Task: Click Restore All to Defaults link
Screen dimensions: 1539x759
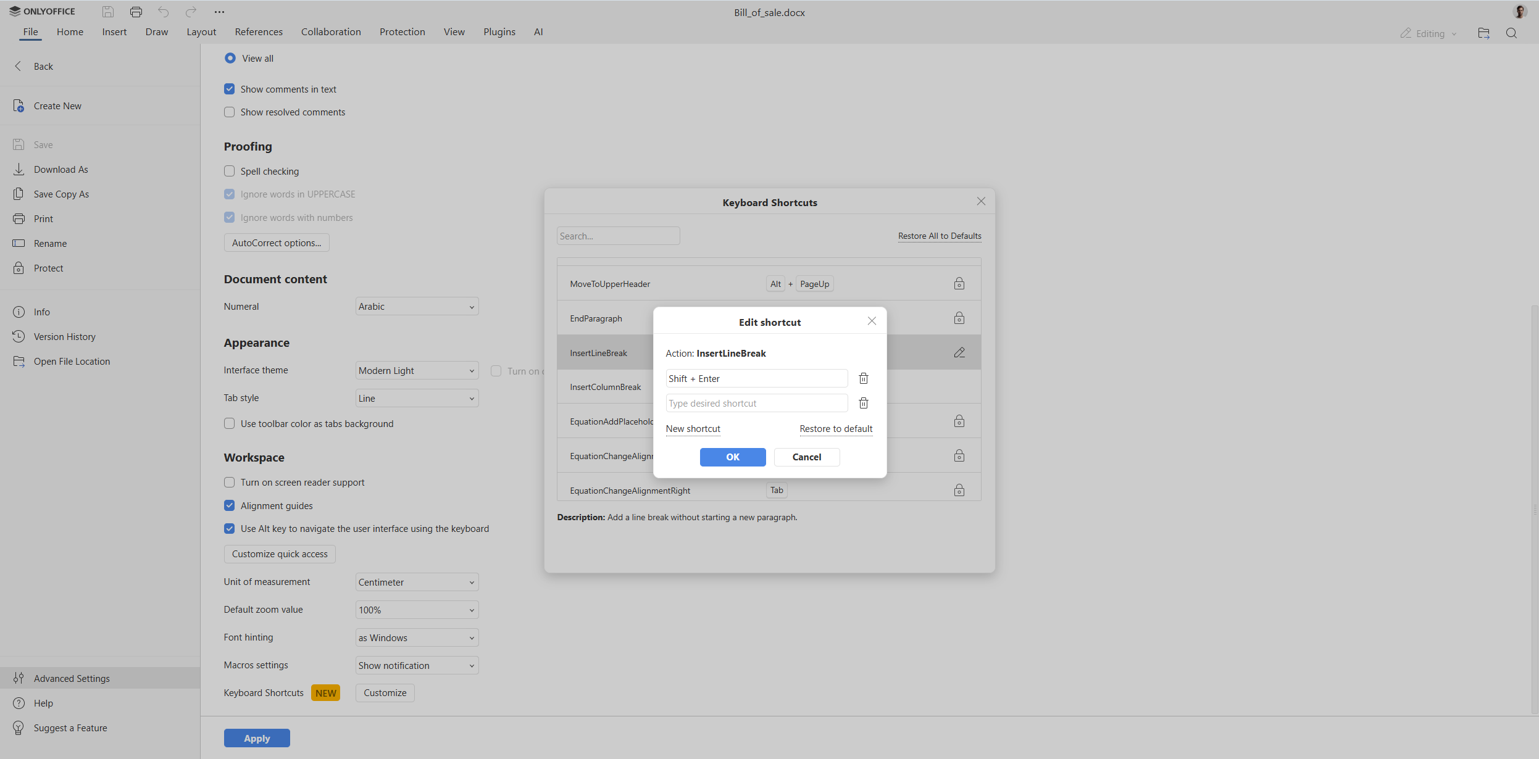Action: click(x=938, y=235)
